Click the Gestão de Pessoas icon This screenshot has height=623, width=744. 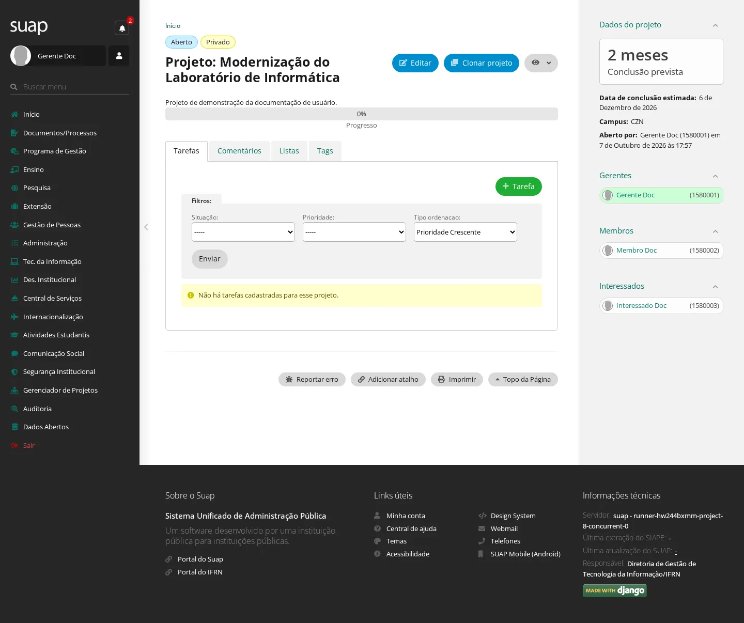[14, 225]
